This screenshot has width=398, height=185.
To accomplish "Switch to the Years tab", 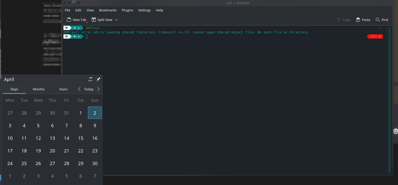I will point(63,89).
